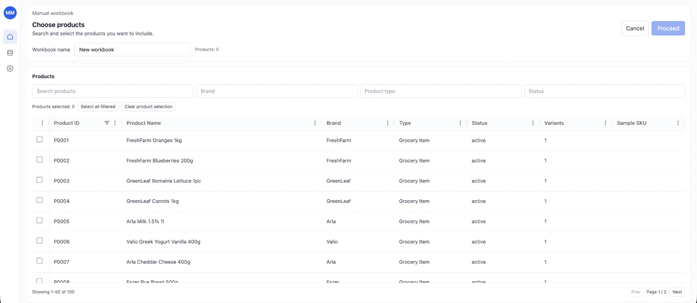Open the Status column menu dots
Image resolution: width=697 pixels, height=303 pixels.
coord(533,123)
